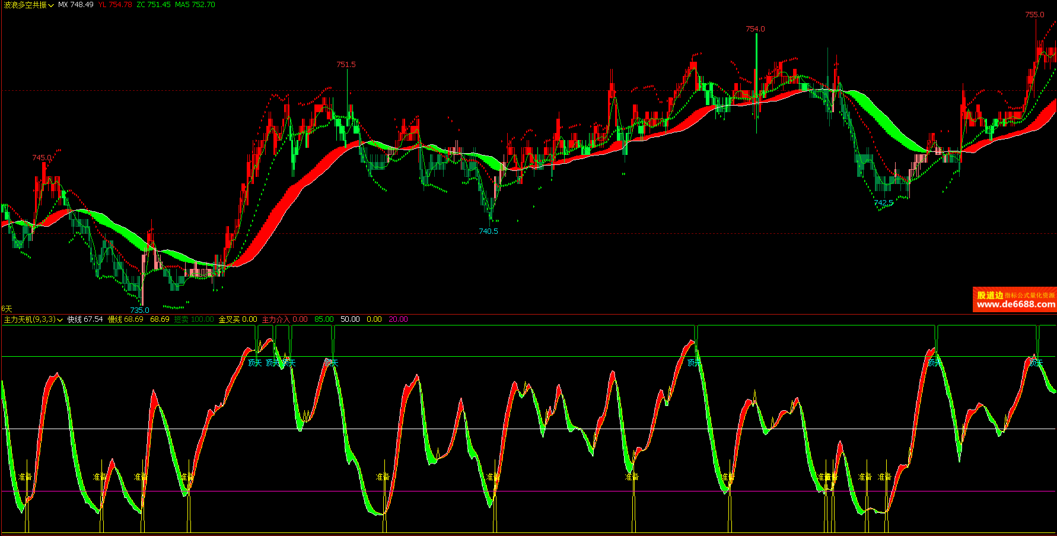Viewport: 1057px width, 536px height.
Task: Click the 740.5 low price label
Action: pyautogui.click(x=488, y=231)
